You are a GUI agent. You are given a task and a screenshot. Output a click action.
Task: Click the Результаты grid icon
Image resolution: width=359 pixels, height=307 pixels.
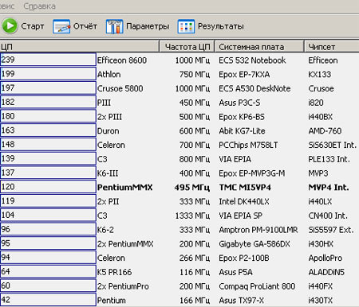pos(186,26)
